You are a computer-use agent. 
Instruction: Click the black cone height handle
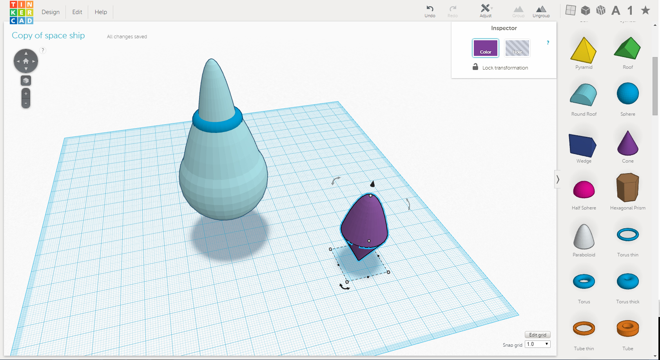[373, 183]
